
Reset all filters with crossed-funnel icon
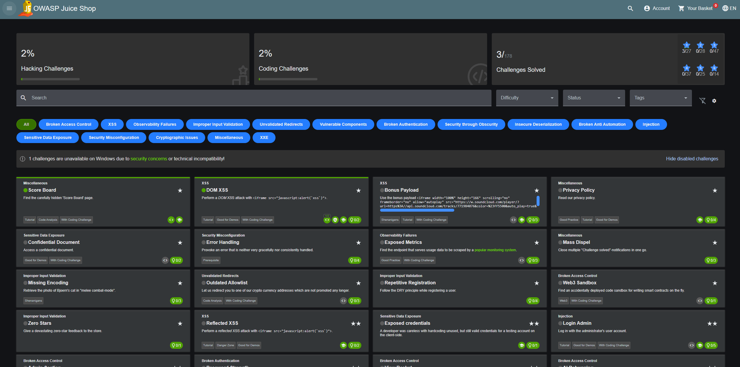(702, 101)
